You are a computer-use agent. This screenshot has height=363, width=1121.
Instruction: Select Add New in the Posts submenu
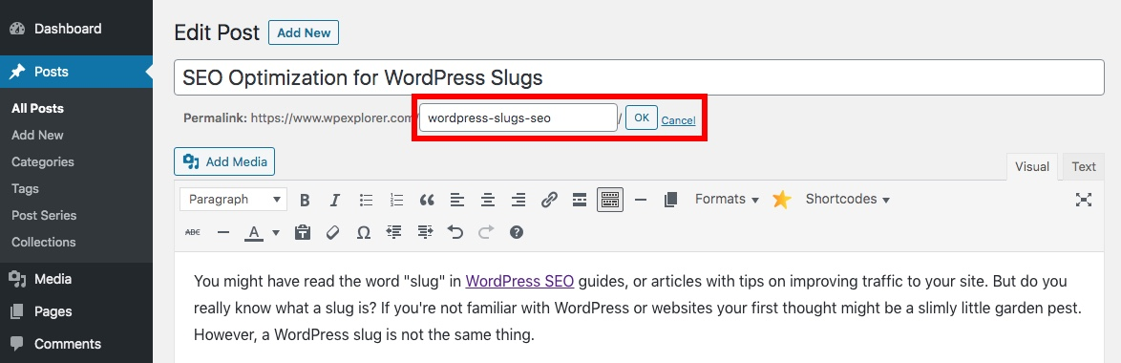pos(38,135)
